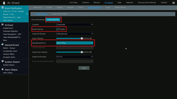Screen dimensions: 177x99
Task: Click sidebar Alarm-out link
Action: tap(7, 11)
